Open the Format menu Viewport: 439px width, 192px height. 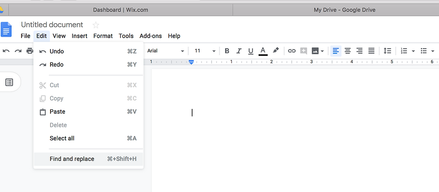click(x=103, y=36)
